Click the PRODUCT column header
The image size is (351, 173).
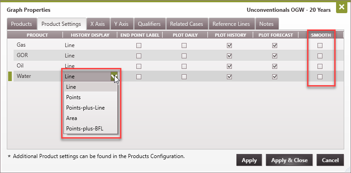pyautogui.click(x=37, y=35)
